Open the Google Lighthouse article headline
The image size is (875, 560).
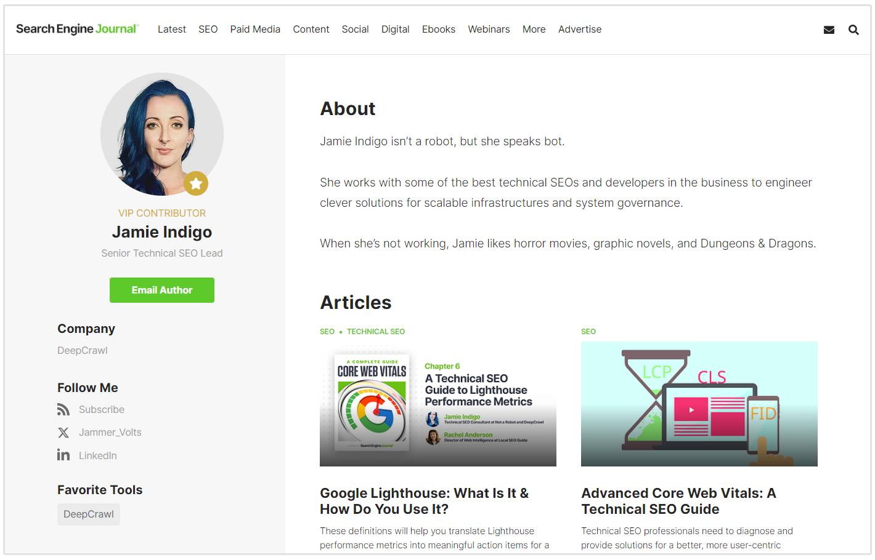pyautogui.click(x=424, y=501)
